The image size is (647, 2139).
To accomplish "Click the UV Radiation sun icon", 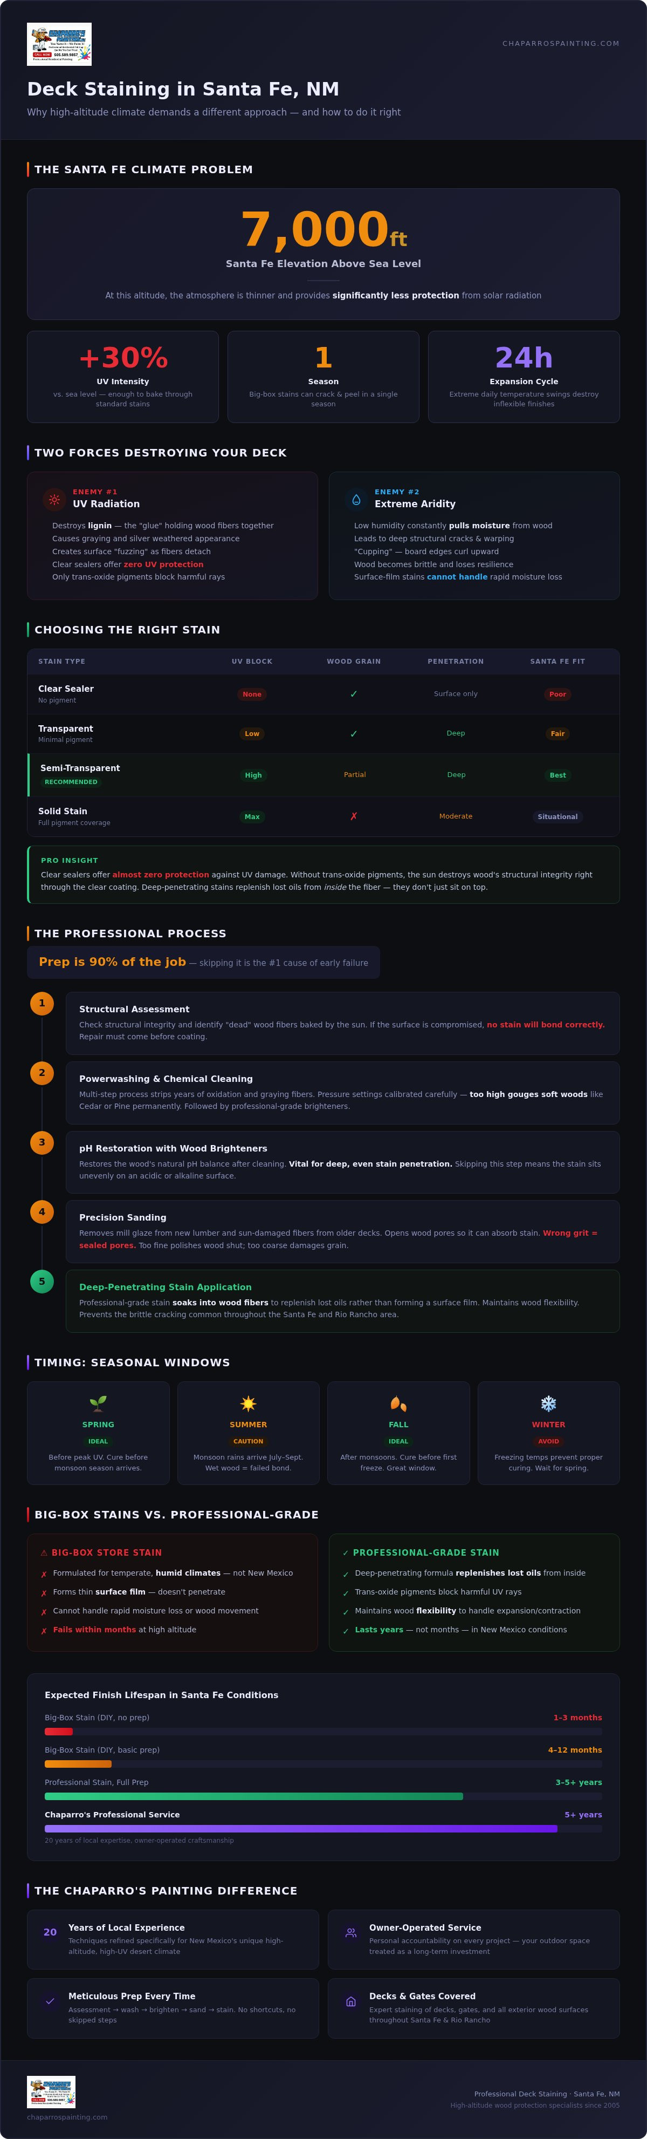I will click(x=54, y=499).
